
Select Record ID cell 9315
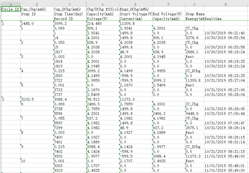click(70, 170)
